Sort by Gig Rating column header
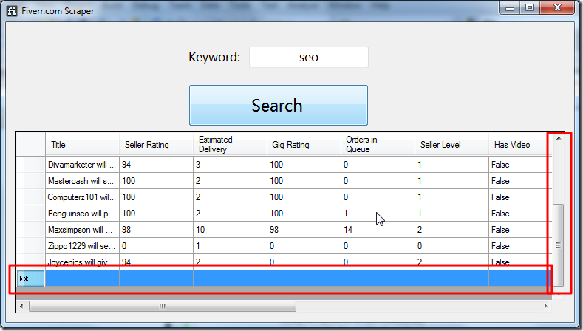The image size is (583, 331). [x=304, y=144]
